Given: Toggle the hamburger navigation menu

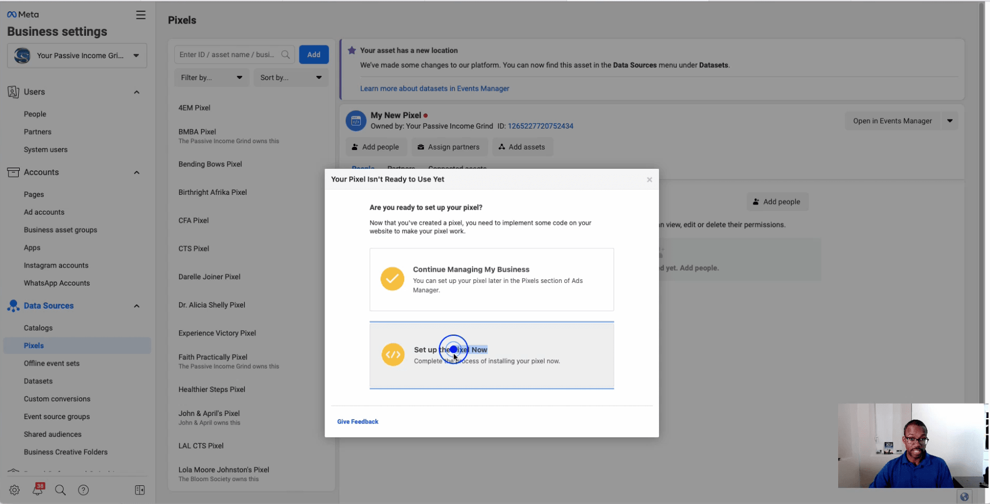Looking at the screenshot, I should pos(141,15).
